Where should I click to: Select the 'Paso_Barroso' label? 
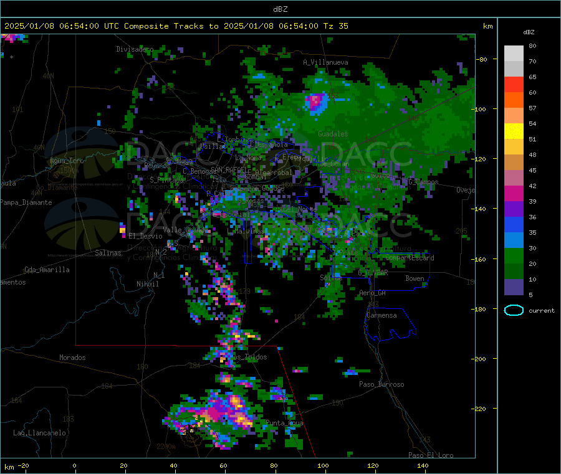[x=381, y=384]
